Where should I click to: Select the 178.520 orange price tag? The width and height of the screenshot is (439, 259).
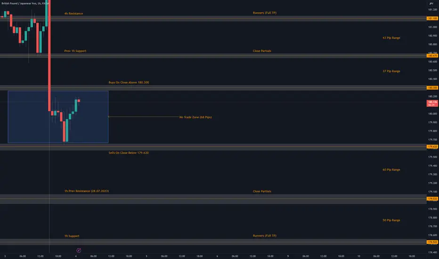(432, 242)
